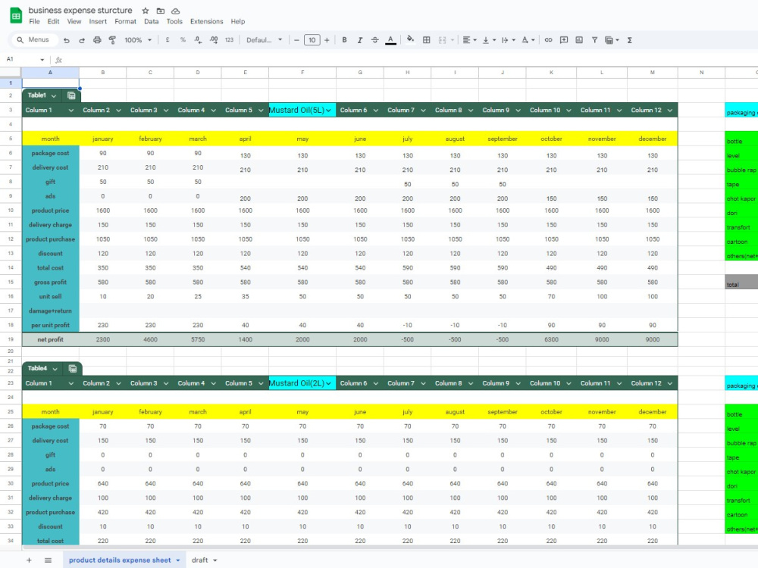758x568 pixels.
Task: Increase decimal places icon
Action: [214, 40]
